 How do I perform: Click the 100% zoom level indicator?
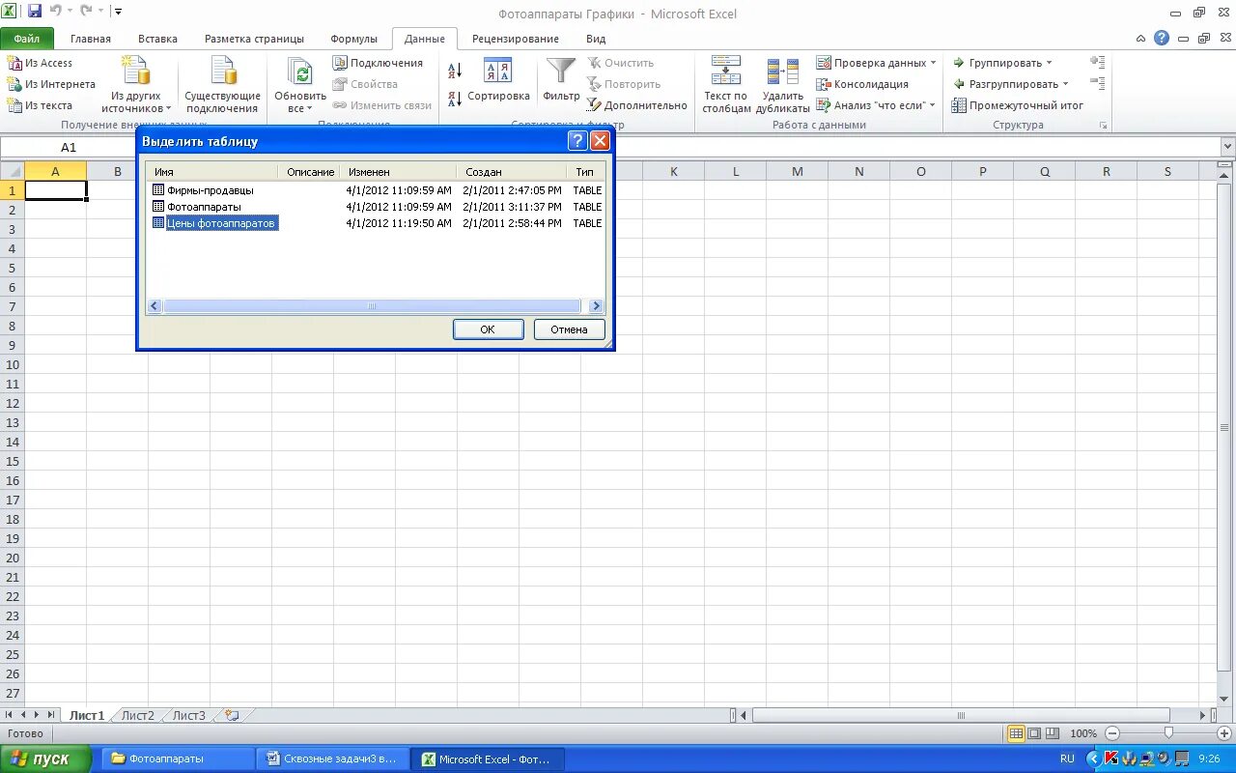(1083, 733)
